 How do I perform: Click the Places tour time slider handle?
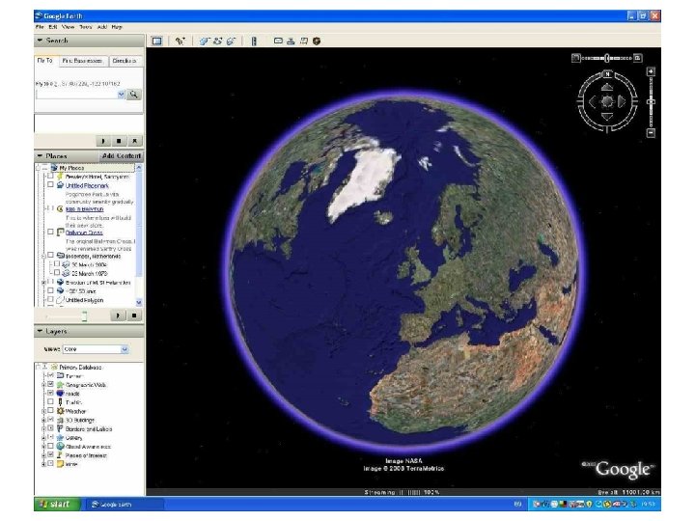[x=84, y=315]
